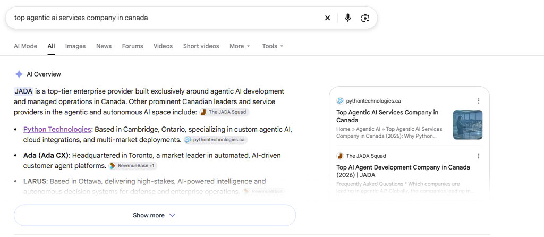Open Top Agentic AI Services Company in Canada result
Image resolution: width=544 pixels, height=237 pixels.
pyautogui.click(x=387, y=116)
